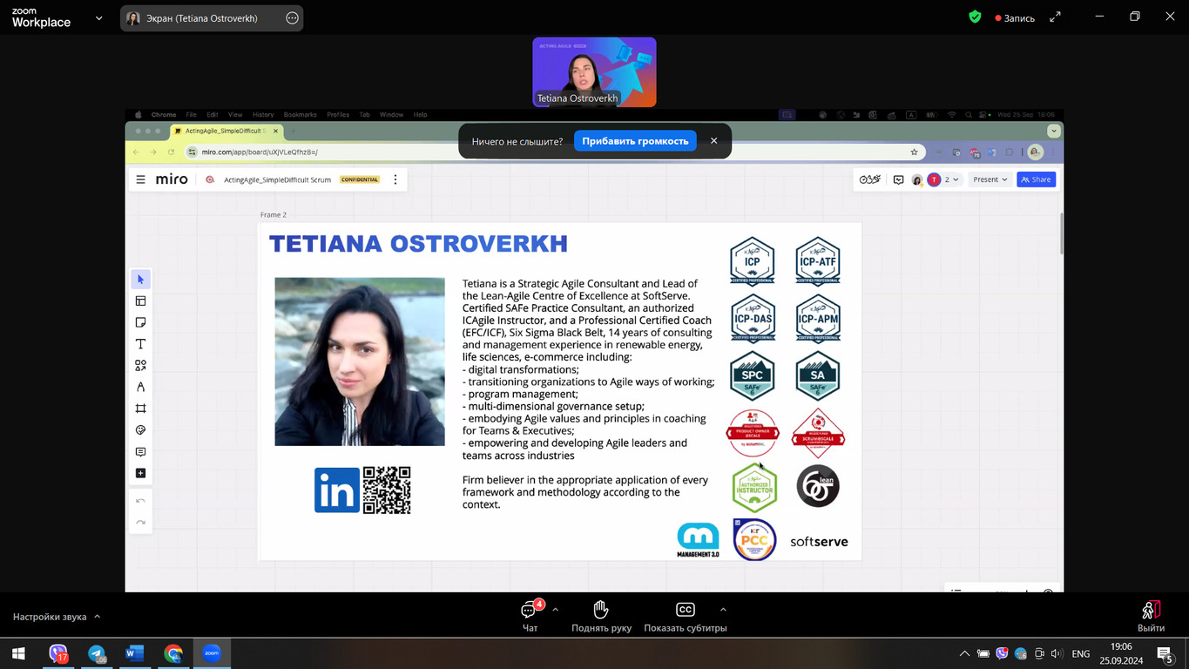This screenshot has height=669, width=1189.
Task: Open more tools plus button in Miro
Action: click(x=140, y=473)
